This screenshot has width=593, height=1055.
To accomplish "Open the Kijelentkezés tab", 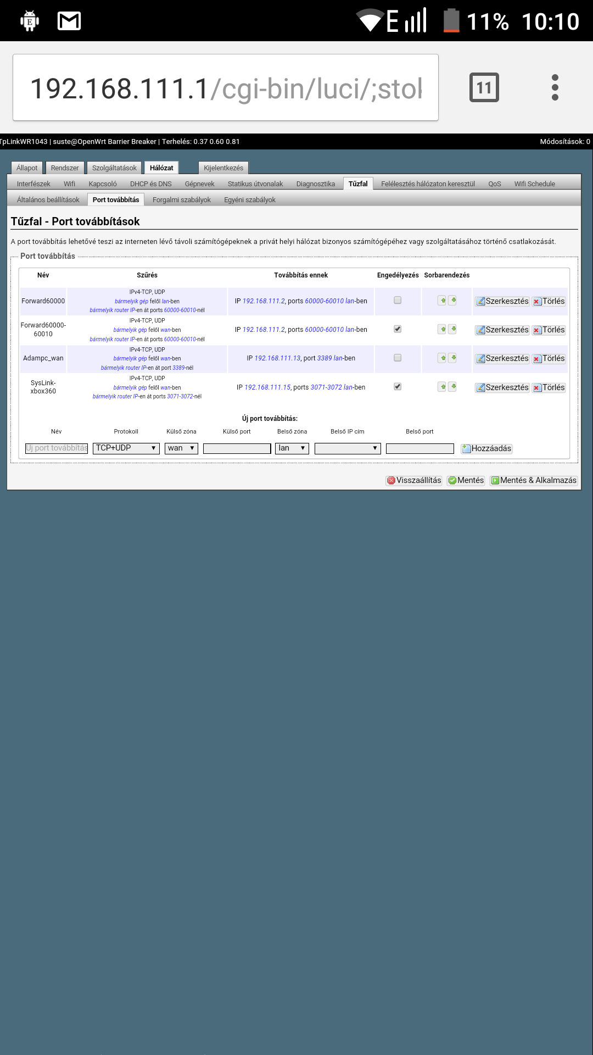I will pos(223,168).
